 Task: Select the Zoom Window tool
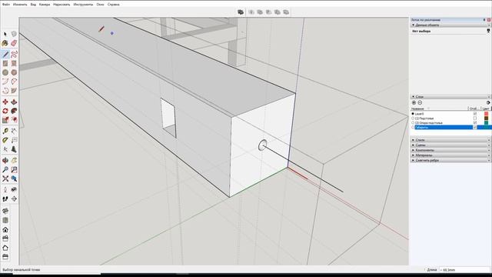tap(14, 169)
